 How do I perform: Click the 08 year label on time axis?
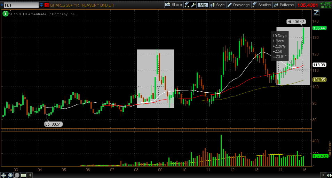pyautogui.click(x=136, y=170)
